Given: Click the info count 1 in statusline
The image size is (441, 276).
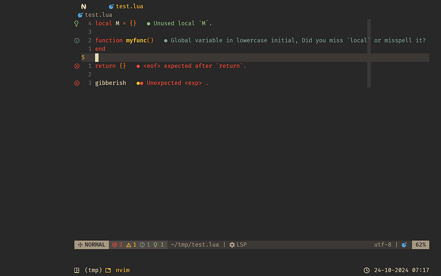Looking at the screenshot, I should pyautogui.click(x=145, y=245).
